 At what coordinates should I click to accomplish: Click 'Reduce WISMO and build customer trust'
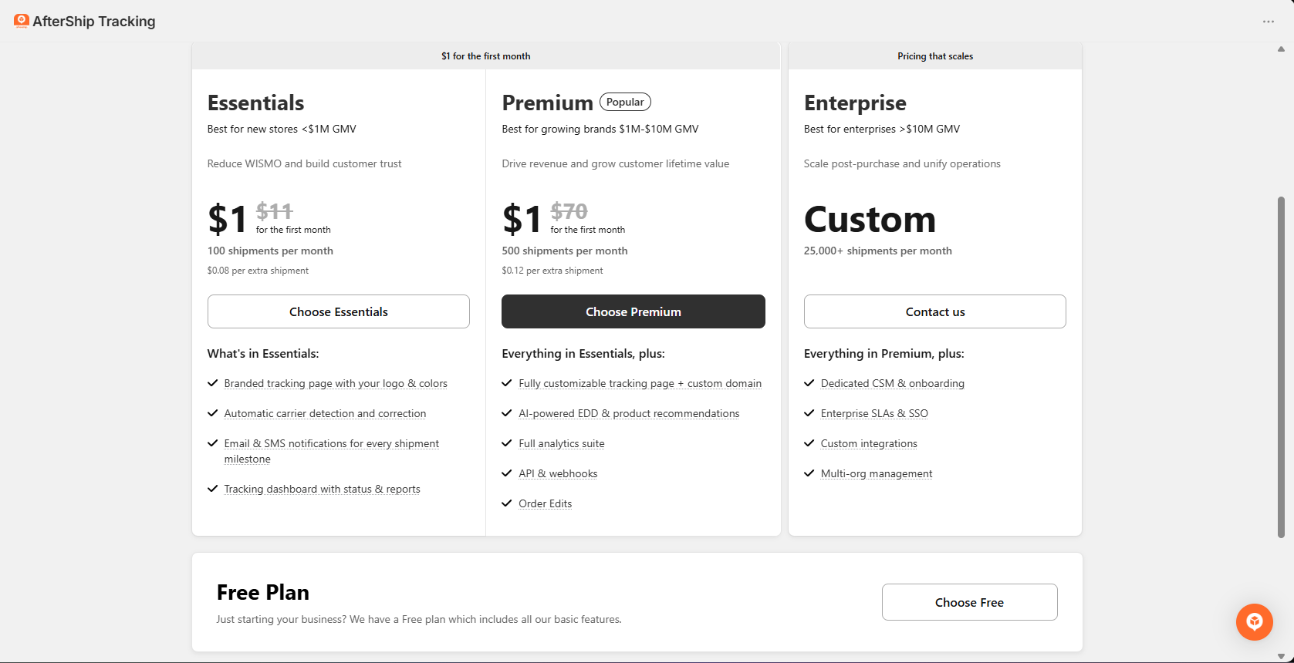304,163
